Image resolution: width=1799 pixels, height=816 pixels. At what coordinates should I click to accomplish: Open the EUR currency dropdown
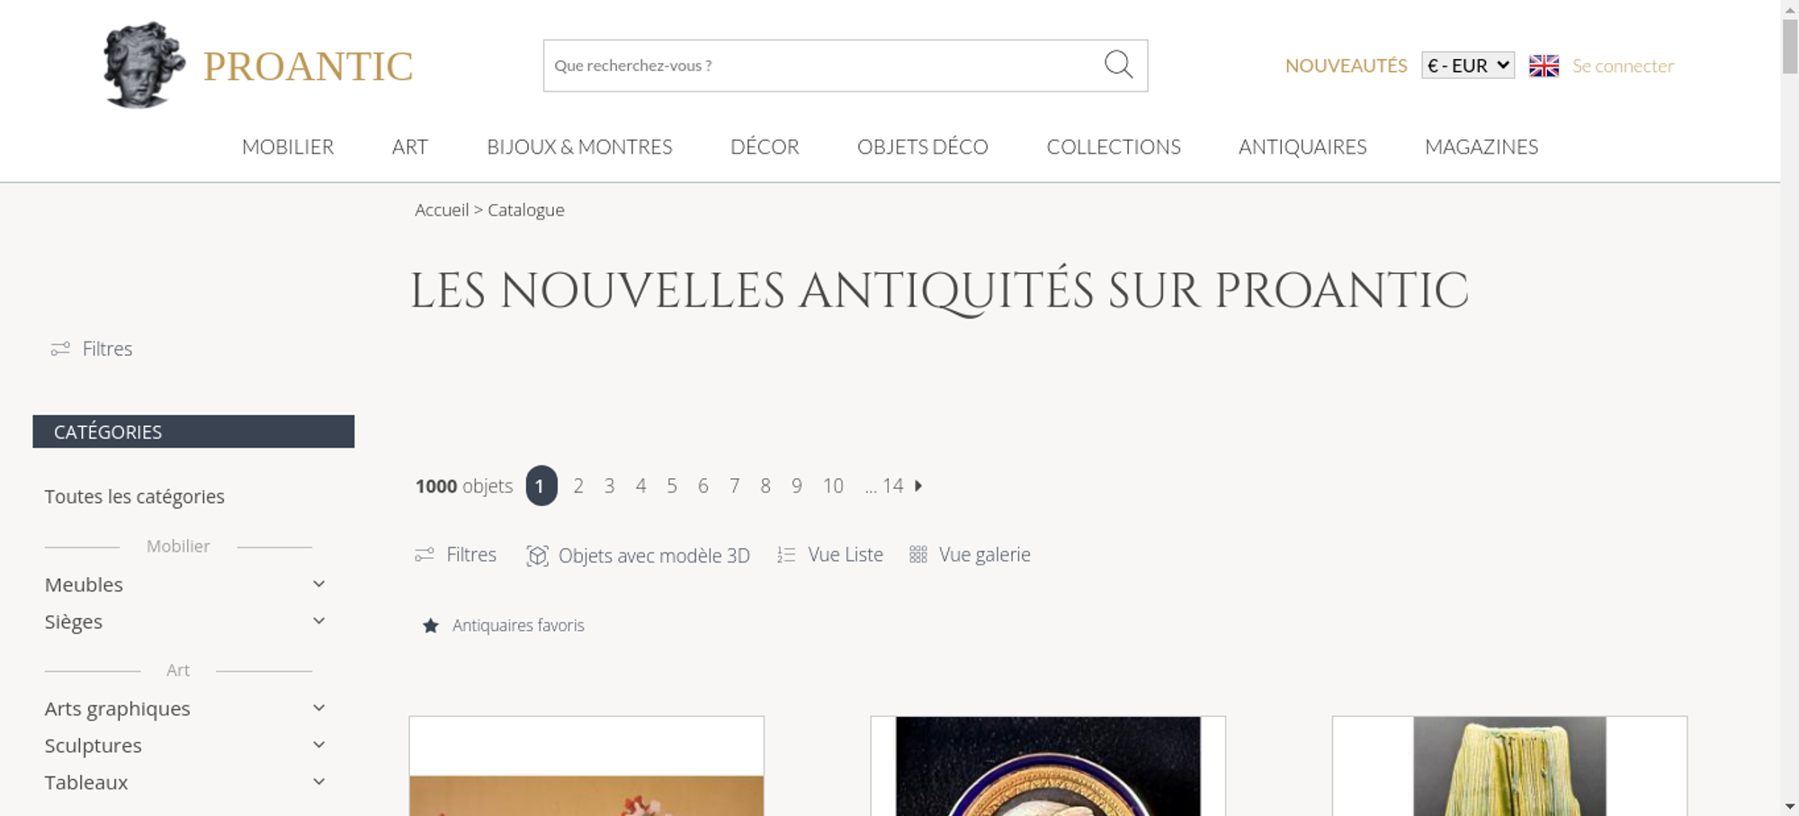pyautogui.click(x=1468, y=66)
